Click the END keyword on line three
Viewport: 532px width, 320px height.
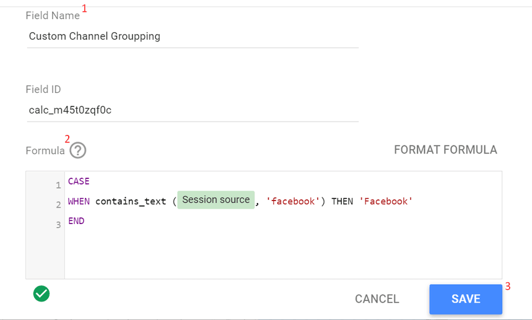pyautogui.click(x=76, y=221)
